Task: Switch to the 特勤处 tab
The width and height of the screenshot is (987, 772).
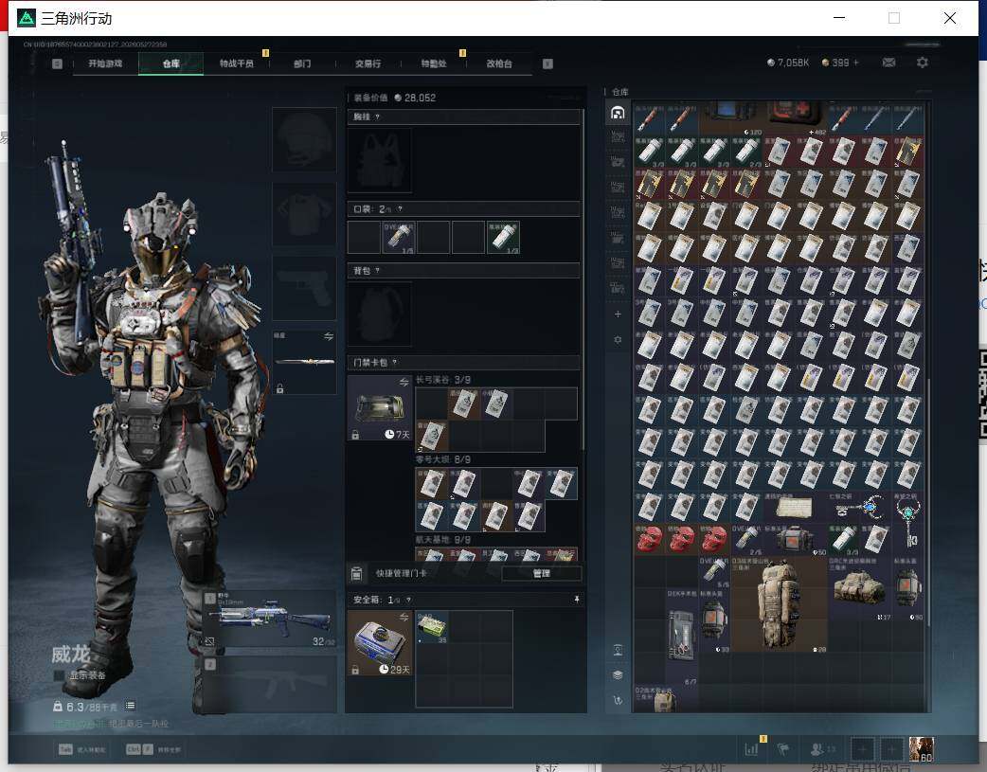Action: click(434, 63)
